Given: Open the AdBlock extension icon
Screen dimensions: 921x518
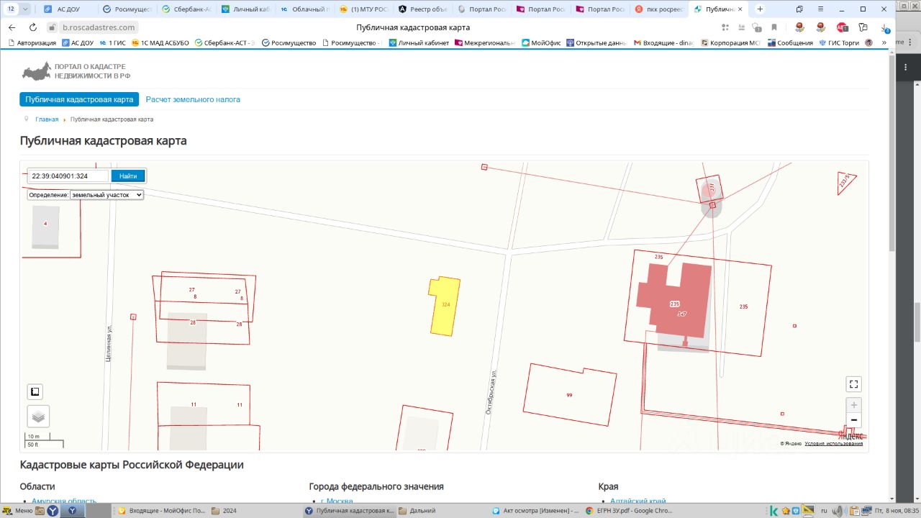Looking at the screenshot, I should coord(842,27).
